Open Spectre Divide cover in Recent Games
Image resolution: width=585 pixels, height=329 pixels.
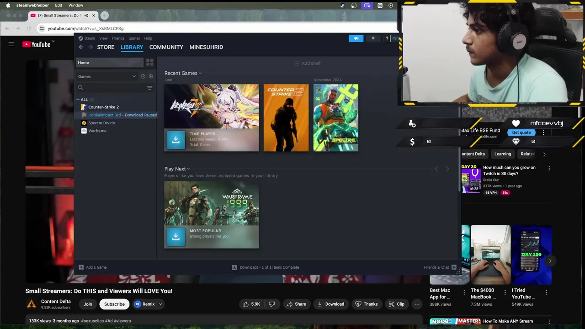pos(336,118)
